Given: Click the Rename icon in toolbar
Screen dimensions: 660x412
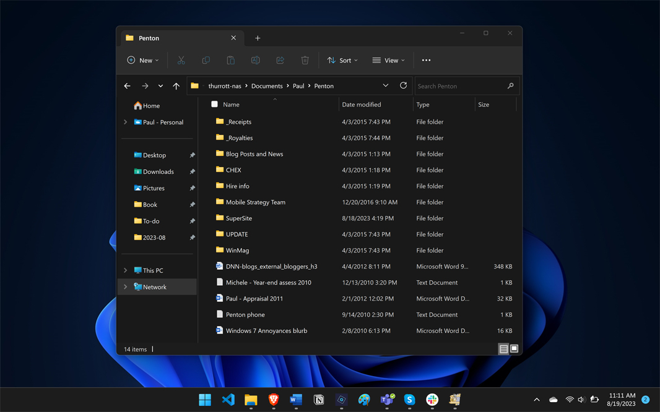Looking at the screenshot, I should (255, 60).
